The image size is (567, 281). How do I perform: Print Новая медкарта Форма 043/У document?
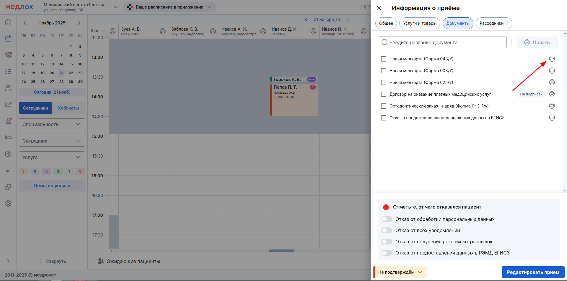tap(552, 59)
